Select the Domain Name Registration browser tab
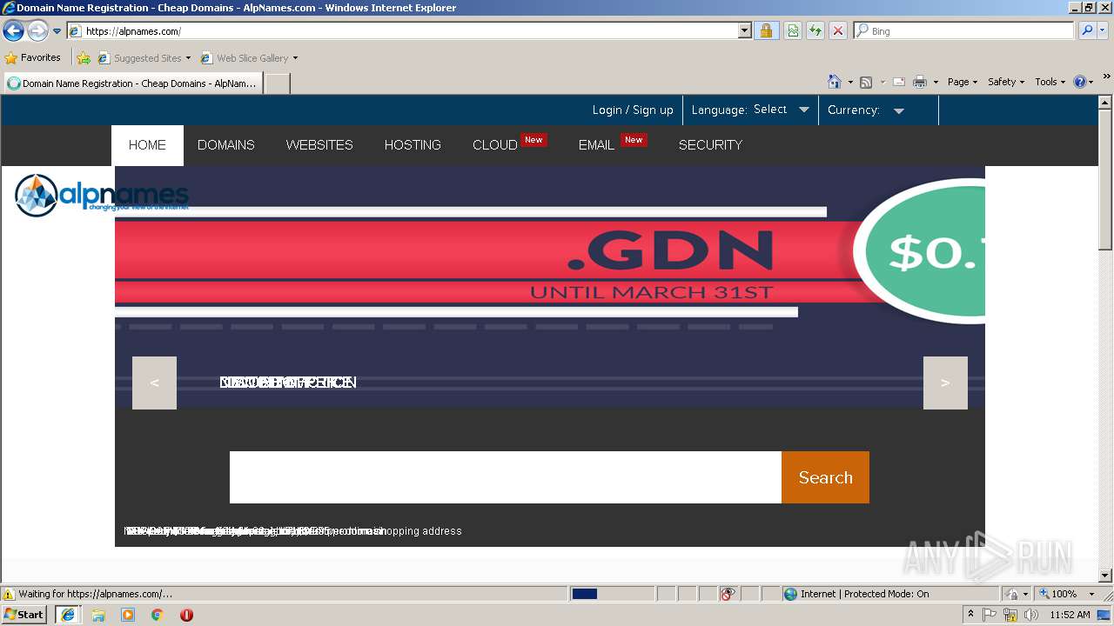This screenshot has height=626, width=1114. point(131,83)
